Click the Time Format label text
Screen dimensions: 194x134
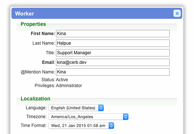pos(33,126)
